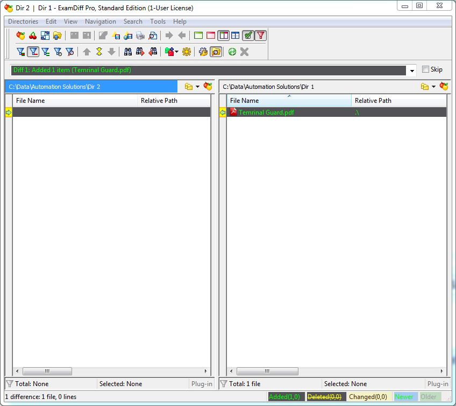Click the funnel with magnifier filter icon

point(70,52)
